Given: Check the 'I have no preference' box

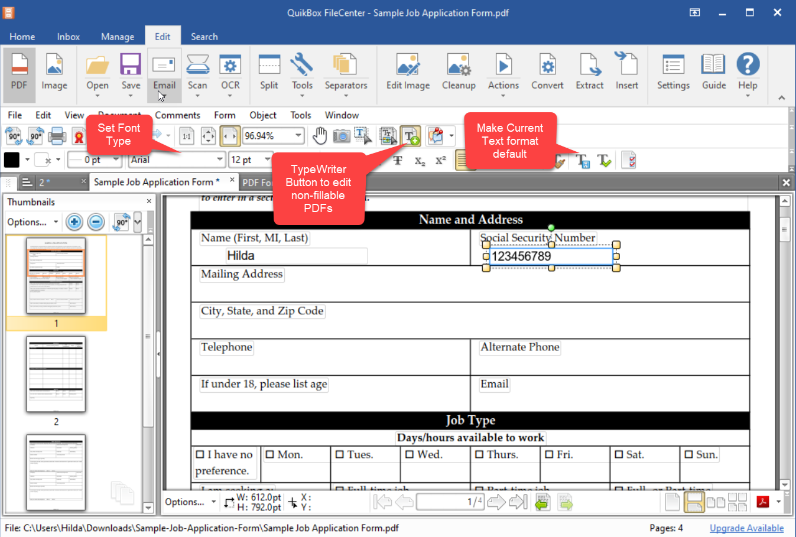Looking at the screenshot, I should pyautogui.click(x=200, y=454).
